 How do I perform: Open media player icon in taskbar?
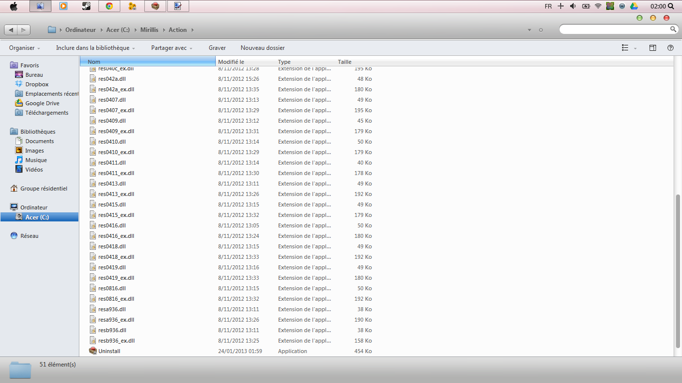pos(63,6)
